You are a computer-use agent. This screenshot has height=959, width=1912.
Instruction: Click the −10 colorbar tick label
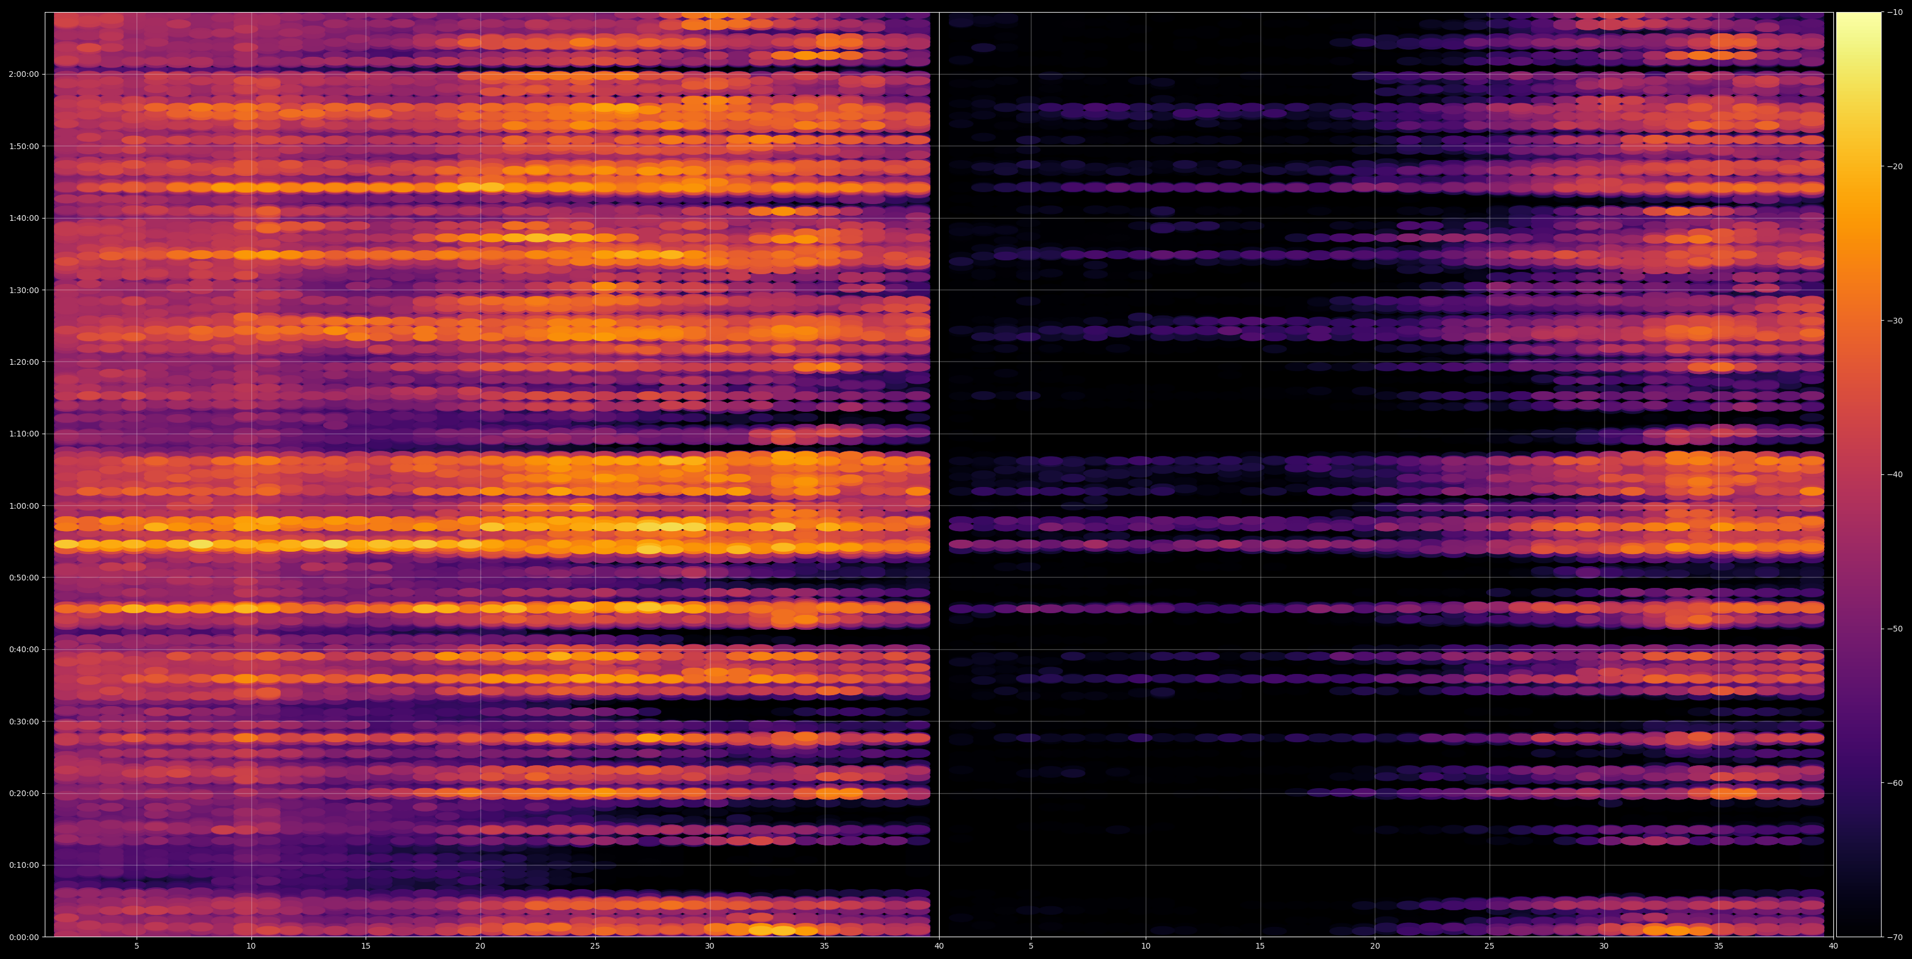(1895, 12)
